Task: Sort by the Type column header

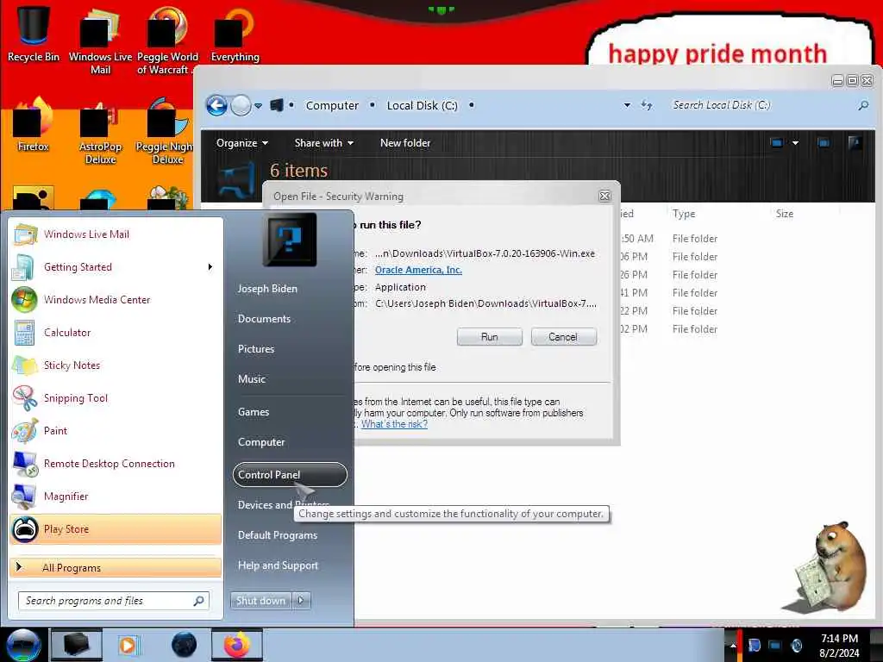Action: click(684, 214)
